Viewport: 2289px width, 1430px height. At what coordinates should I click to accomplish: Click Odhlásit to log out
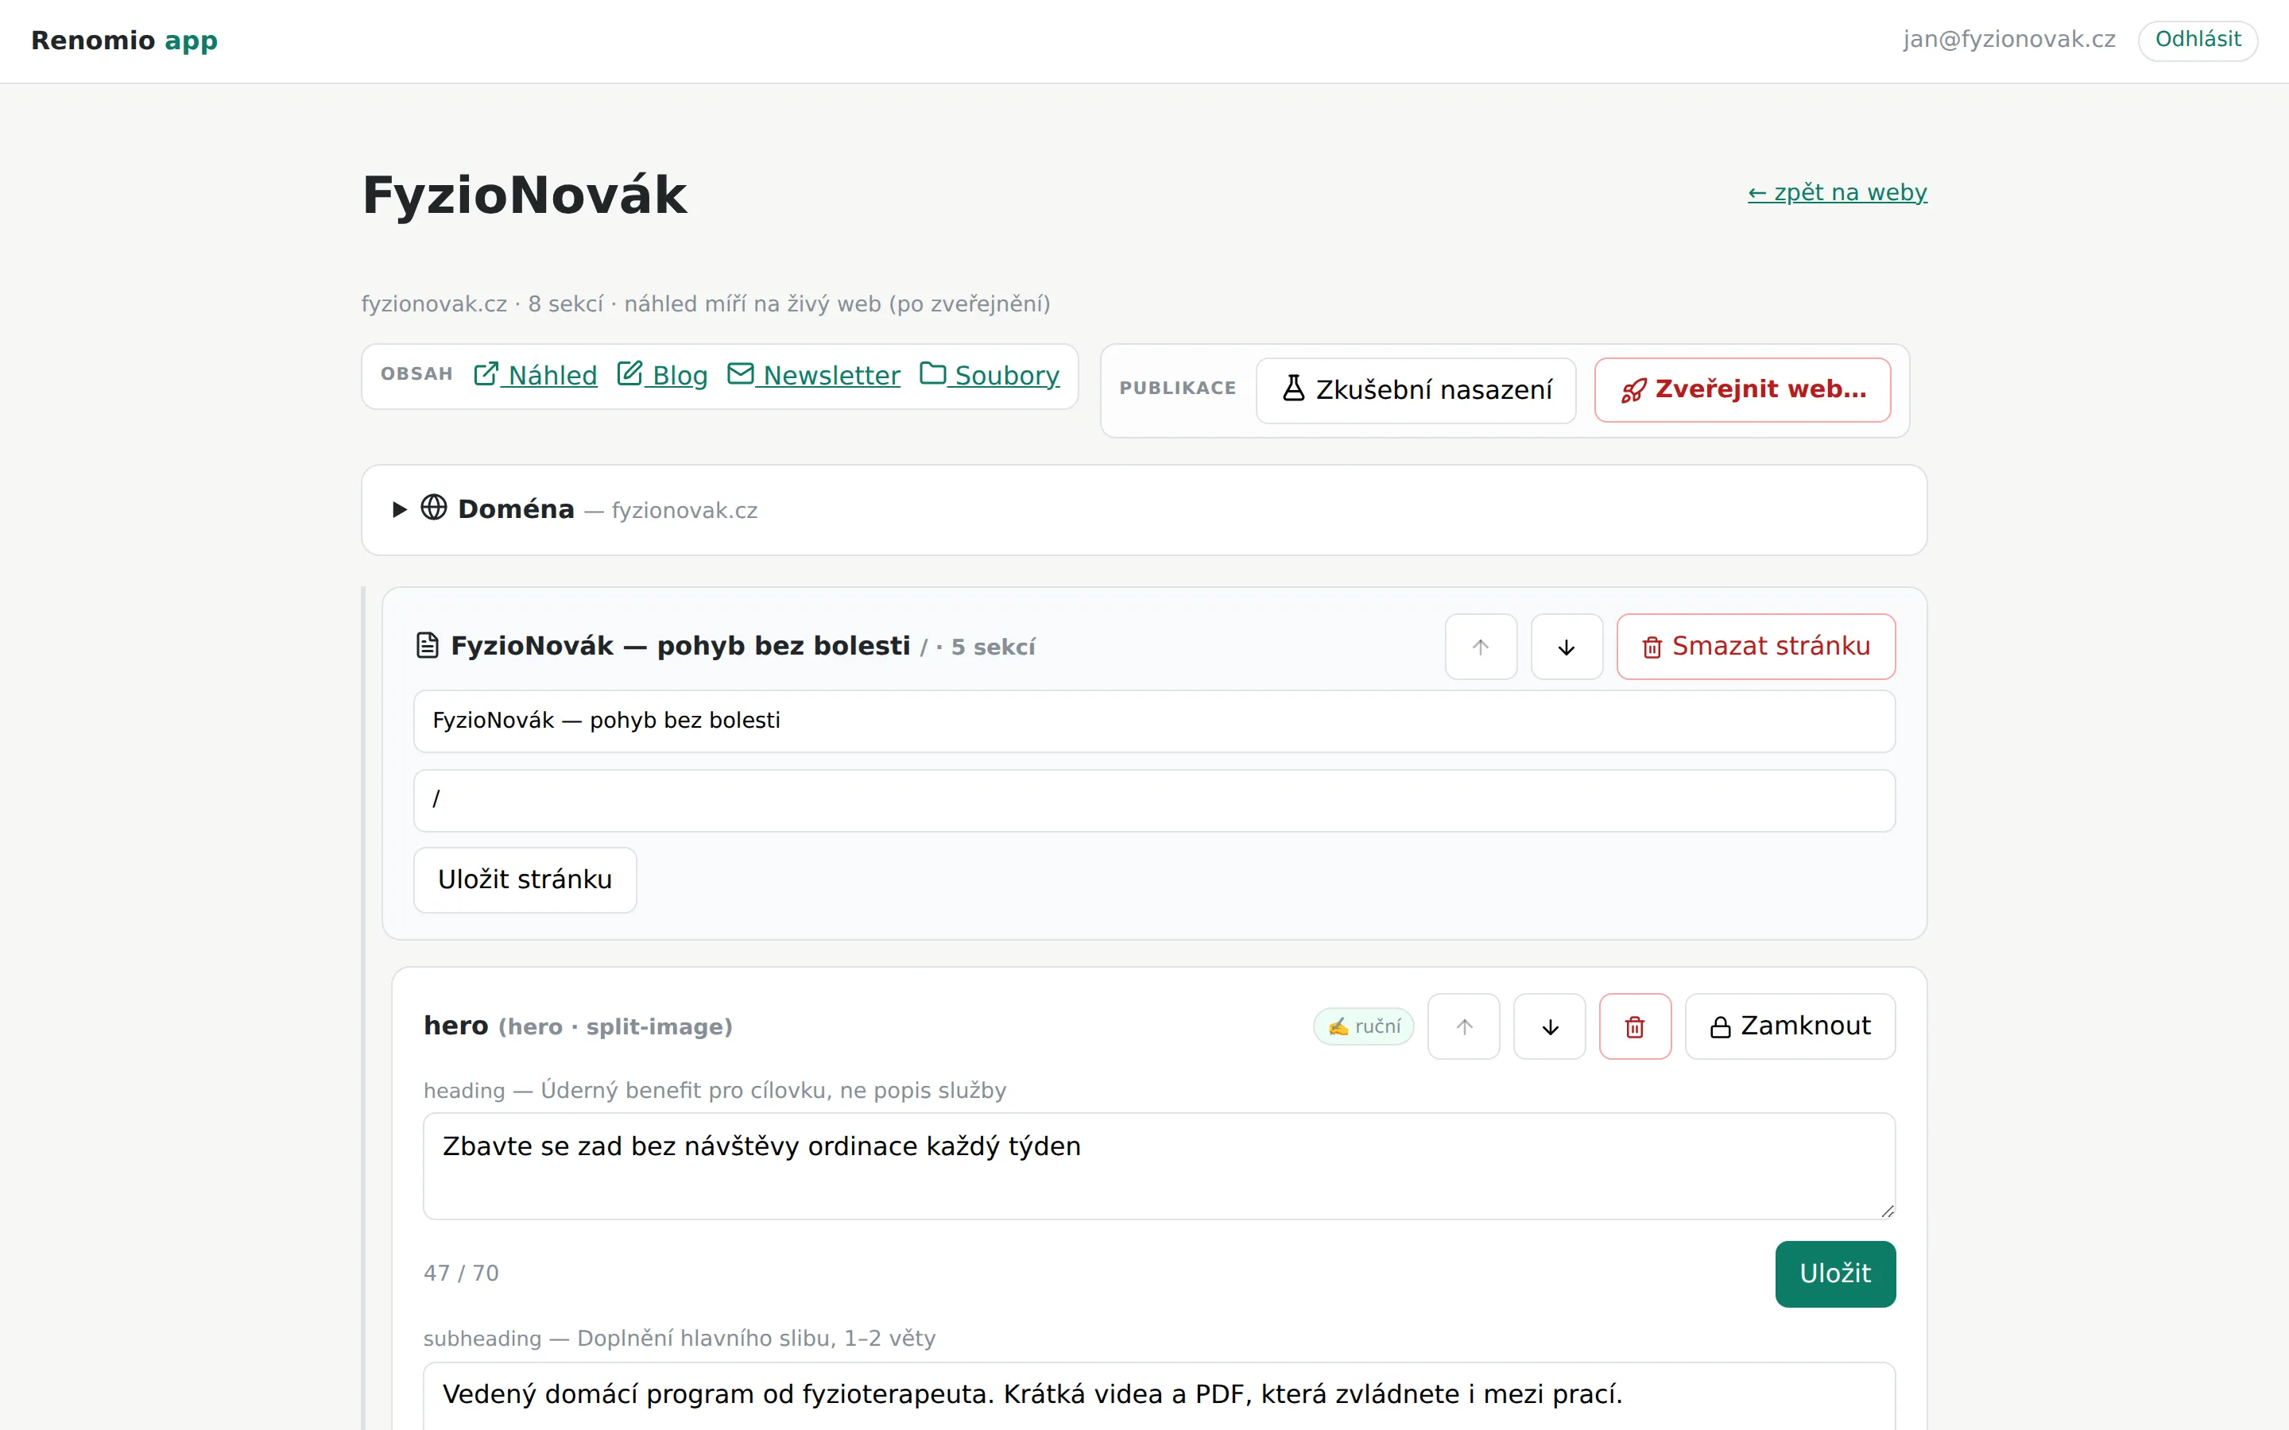pos(2198,40)
